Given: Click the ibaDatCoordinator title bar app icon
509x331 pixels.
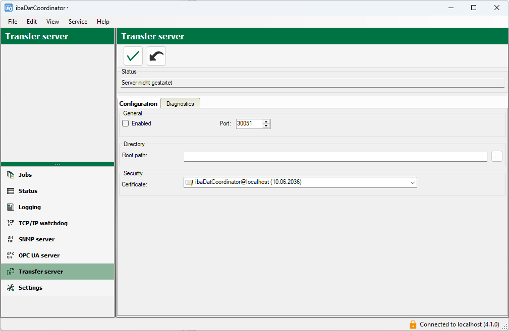Looking at the screenshot, I should click(9, 8).
